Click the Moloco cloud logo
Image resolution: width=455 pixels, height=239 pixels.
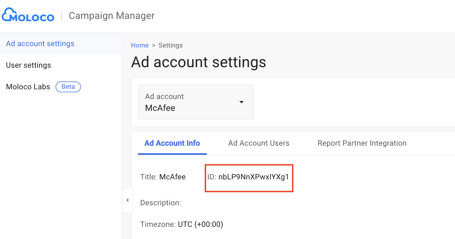(28, 15)
